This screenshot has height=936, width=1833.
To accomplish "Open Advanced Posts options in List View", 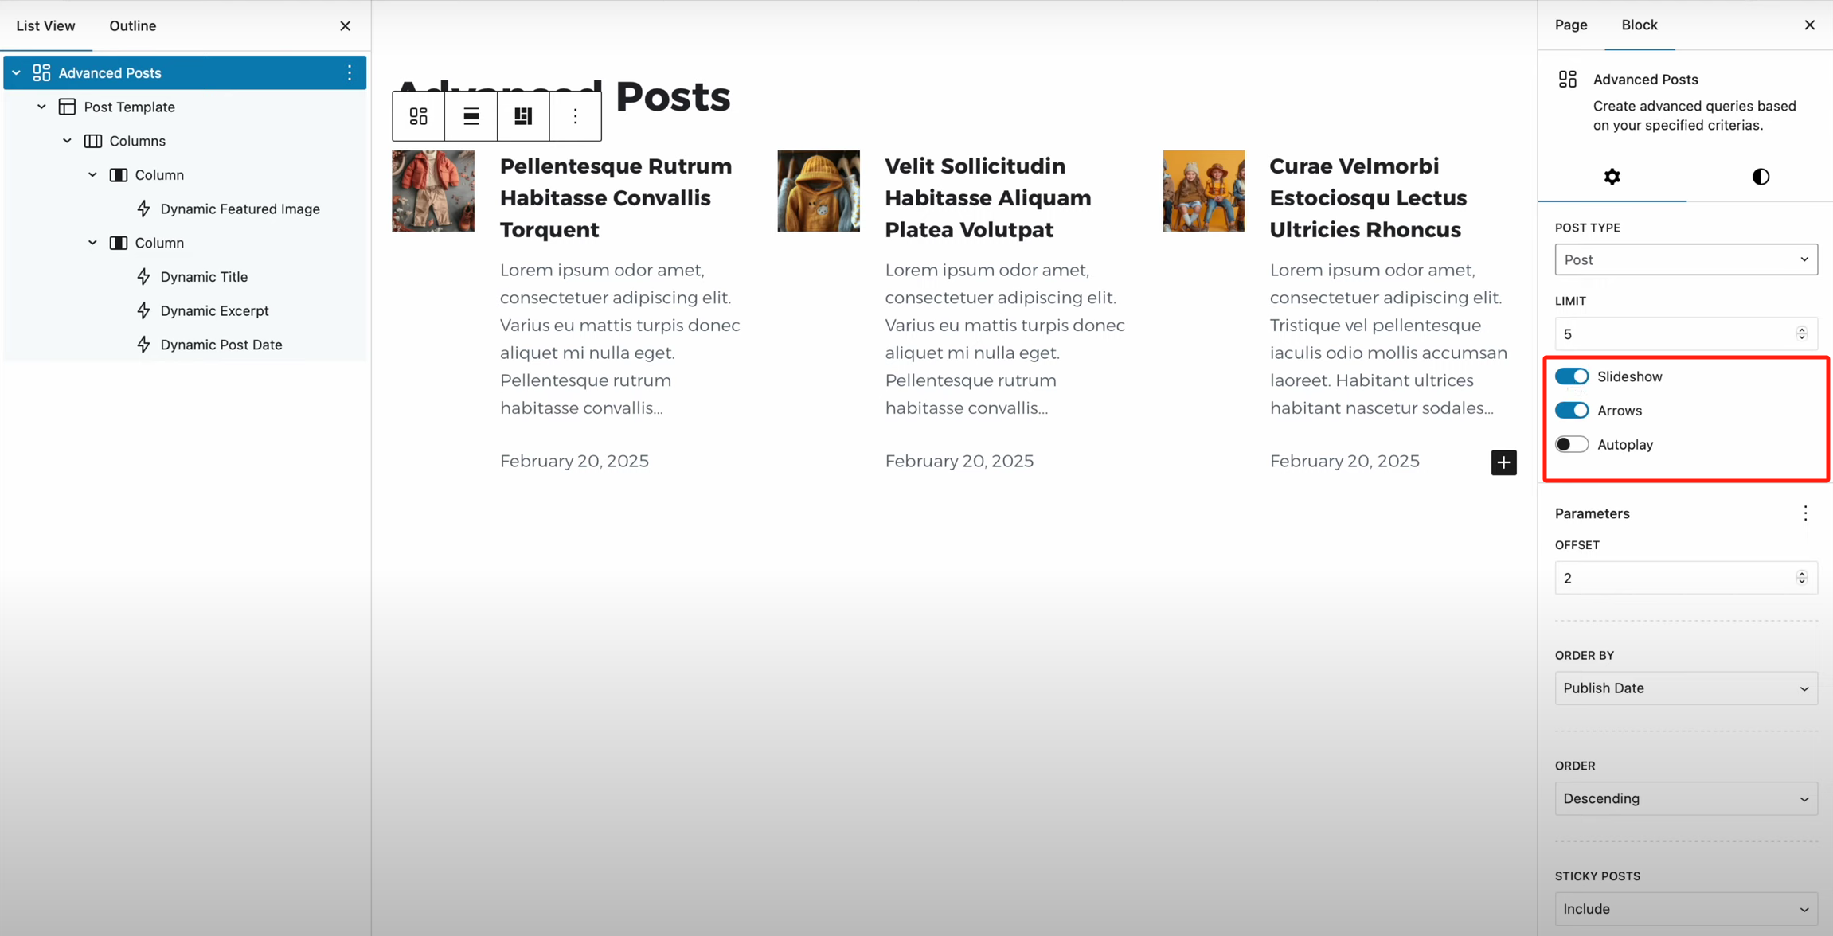I will click(350, 73).
